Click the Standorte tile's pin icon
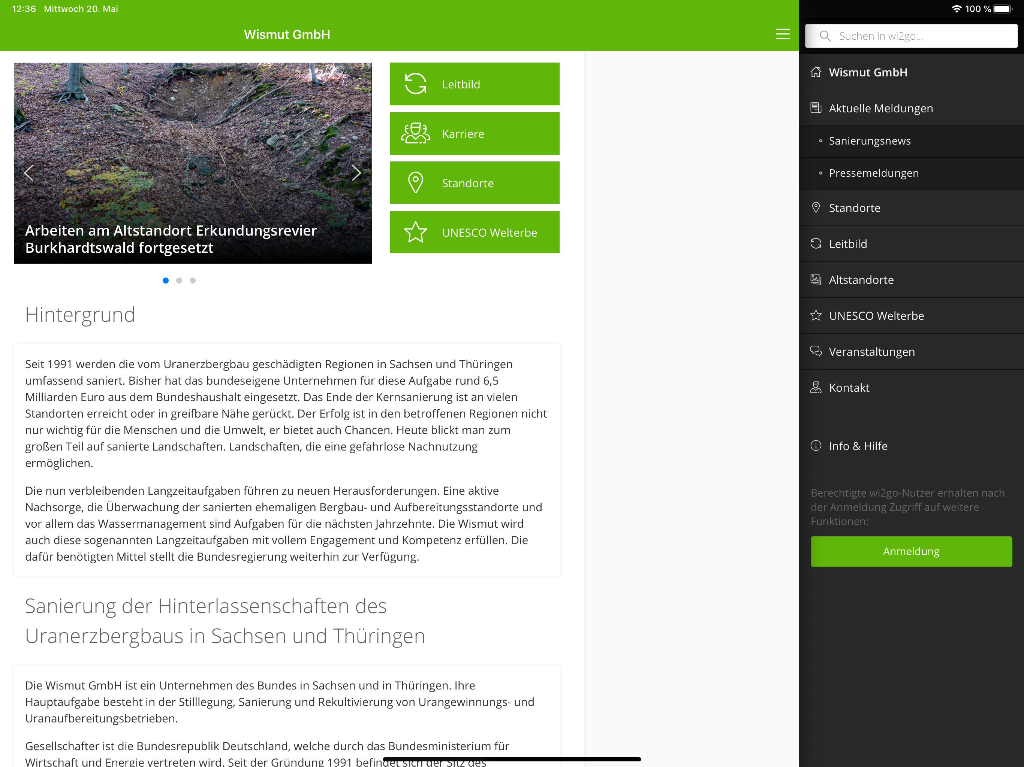Screen dimensions: 1024x767 [x=415, y=183]
